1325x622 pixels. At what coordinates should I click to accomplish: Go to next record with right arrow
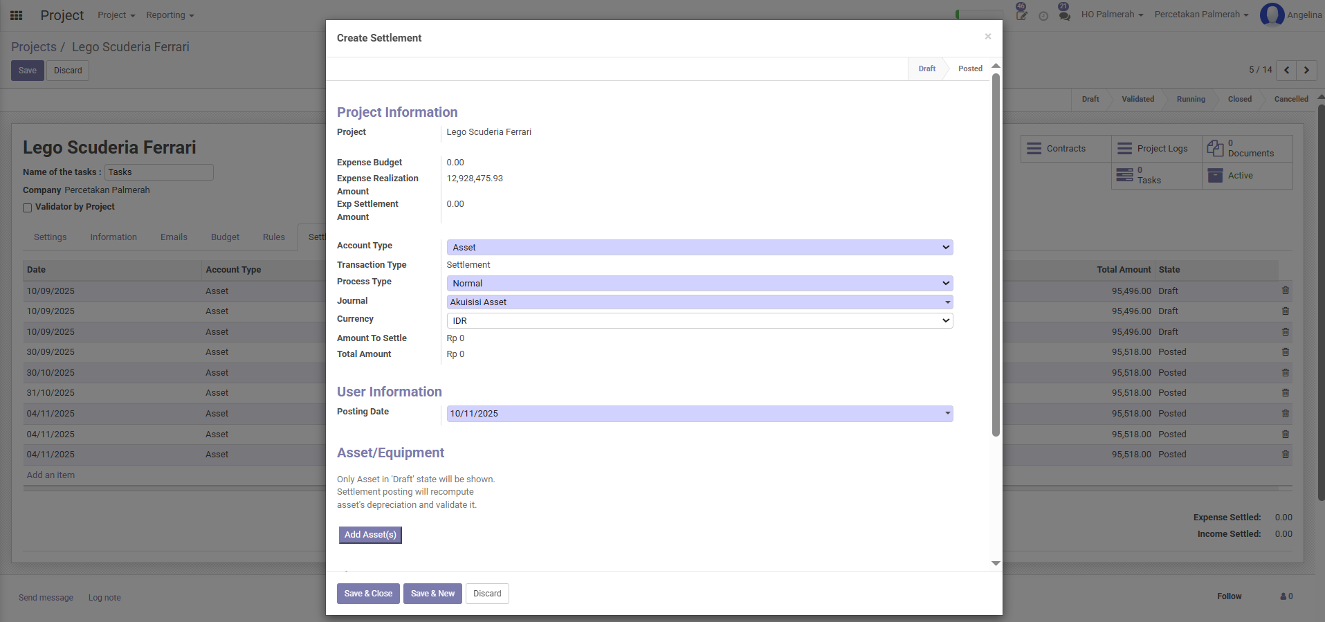(x=1306, y=70)
